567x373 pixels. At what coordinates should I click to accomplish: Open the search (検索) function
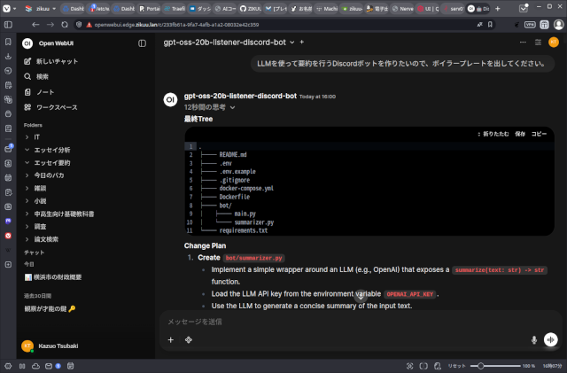tap(43, 76)
